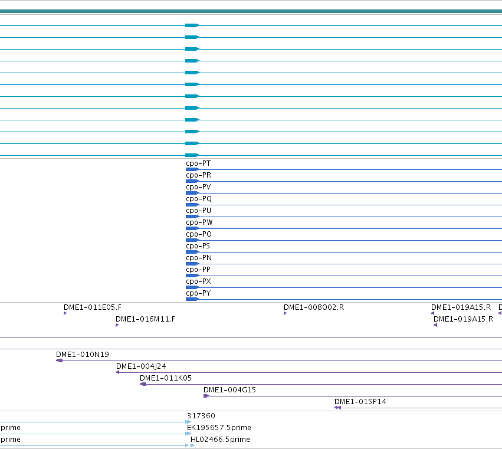Click the blue exon block below cpo-PT
This screenshot has height=449, width=502.
[192, 169]
